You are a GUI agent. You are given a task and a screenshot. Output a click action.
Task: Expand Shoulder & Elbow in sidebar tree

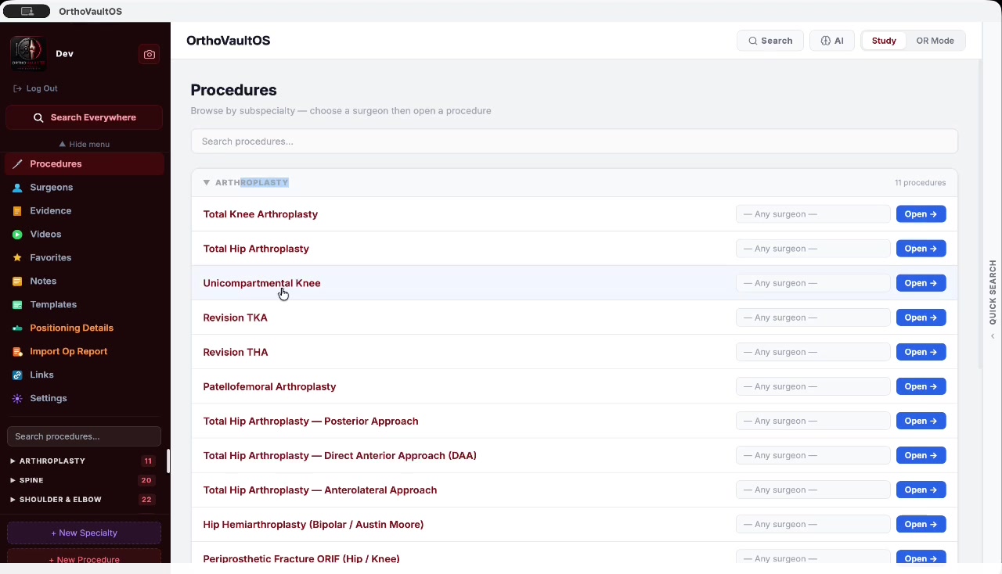(13, 500)
